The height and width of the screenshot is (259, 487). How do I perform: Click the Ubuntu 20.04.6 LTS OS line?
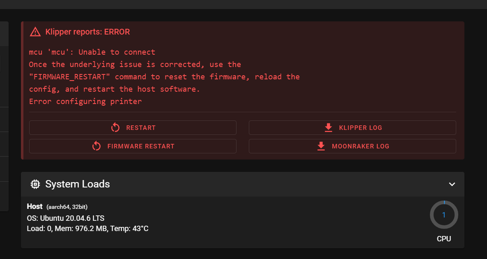66,218
